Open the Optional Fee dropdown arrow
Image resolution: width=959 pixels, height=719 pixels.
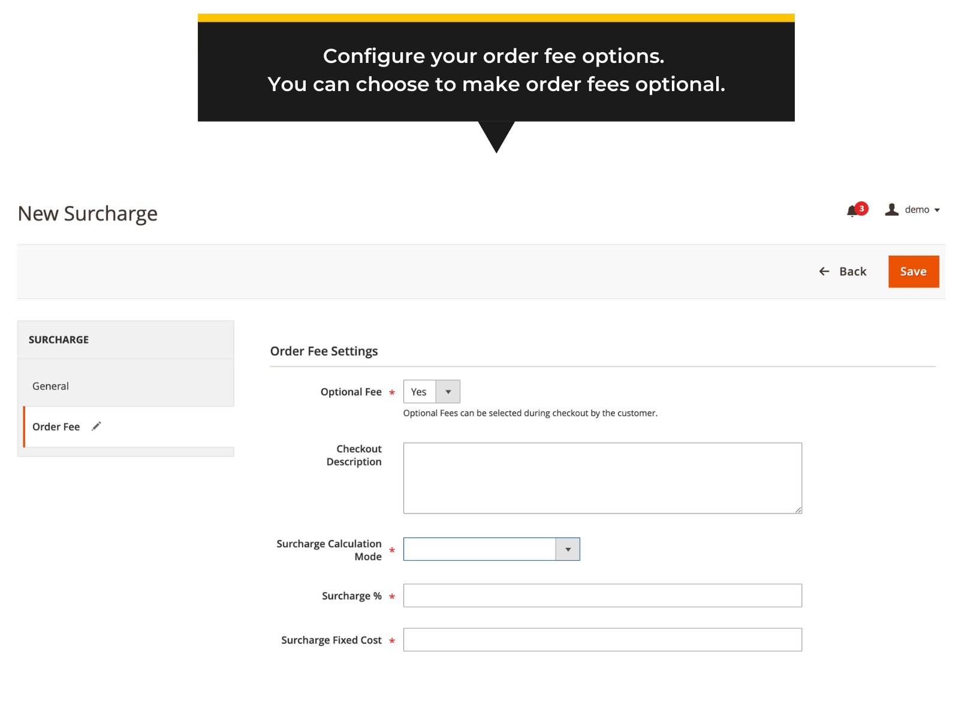point(448,392)
